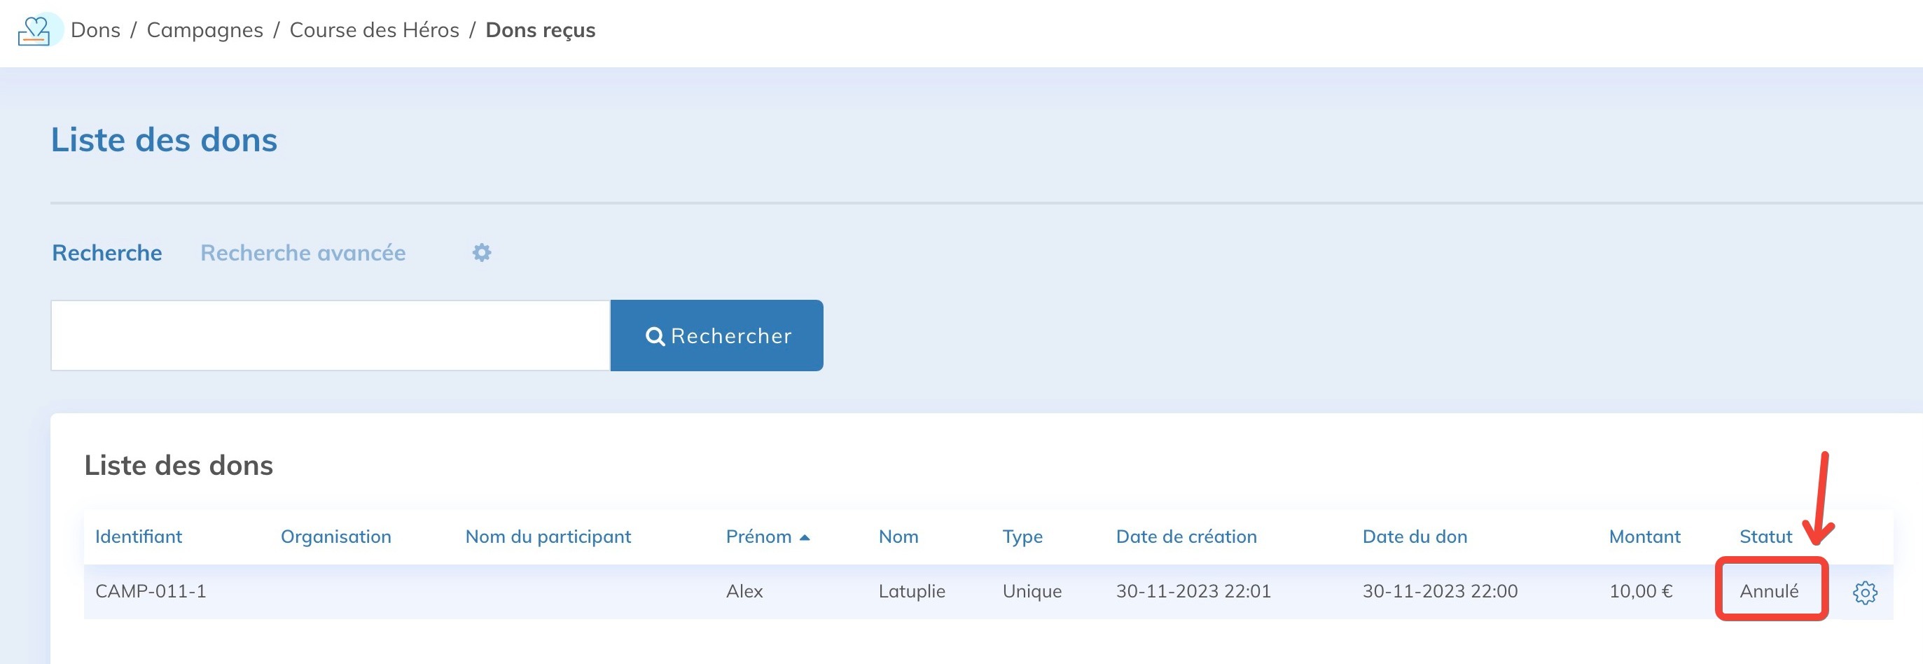This screenshot has width=1923, height=664.
Task: Open Campagnes breadcrumb link
Action: (204, 31)
